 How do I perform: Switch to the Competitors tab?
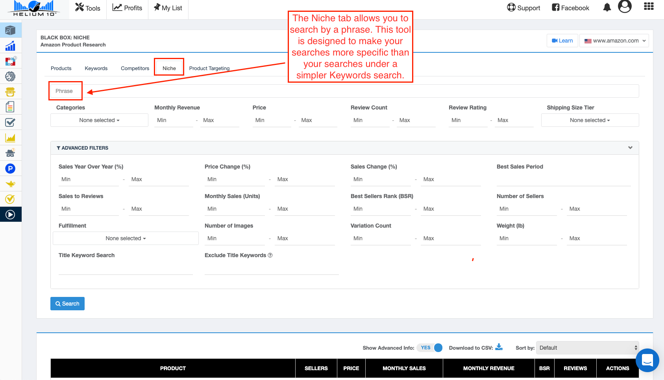[x=135, y=68]
